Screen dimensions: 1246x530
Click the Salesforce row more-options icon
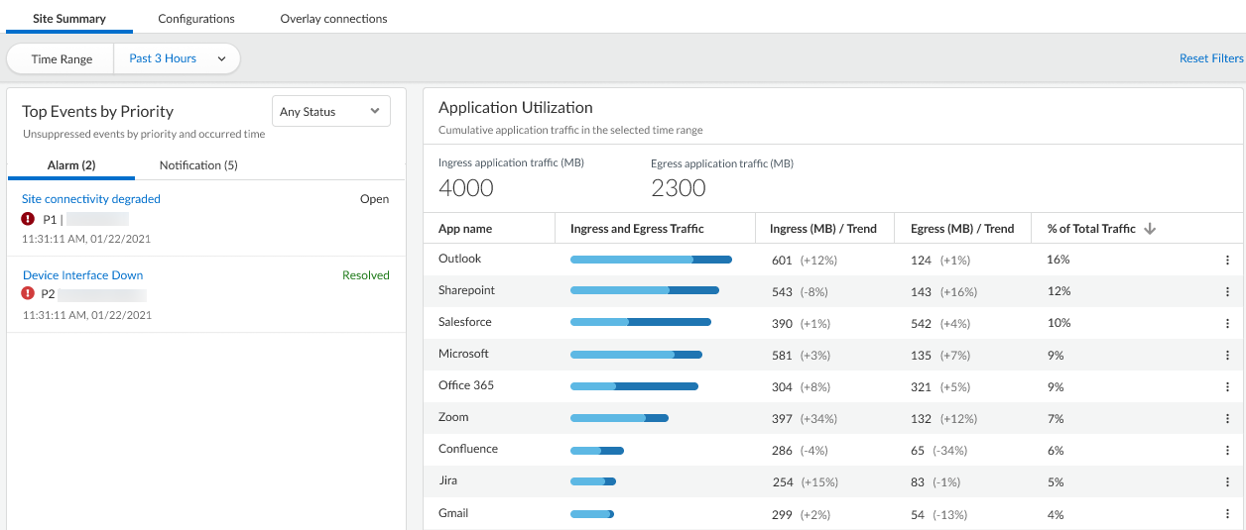tap(1227, 323)
